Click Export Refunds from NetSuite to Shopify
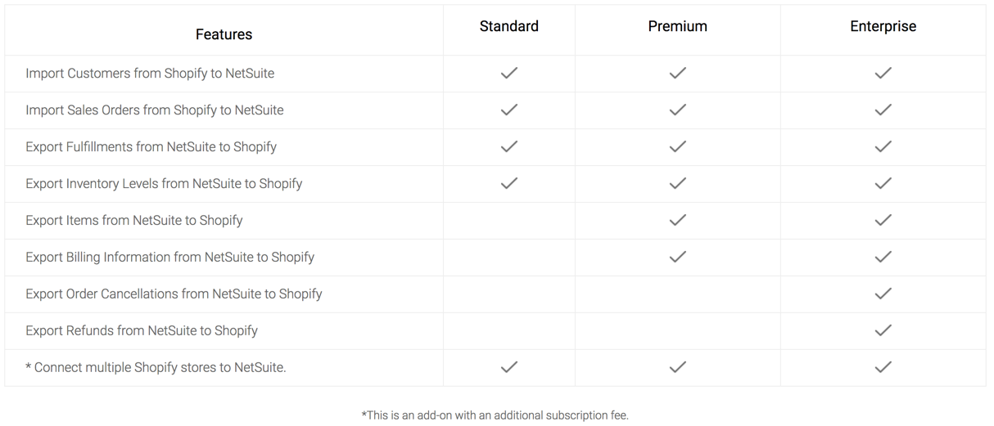The width and height of the screenshot is (994, 426). [142, 331]
